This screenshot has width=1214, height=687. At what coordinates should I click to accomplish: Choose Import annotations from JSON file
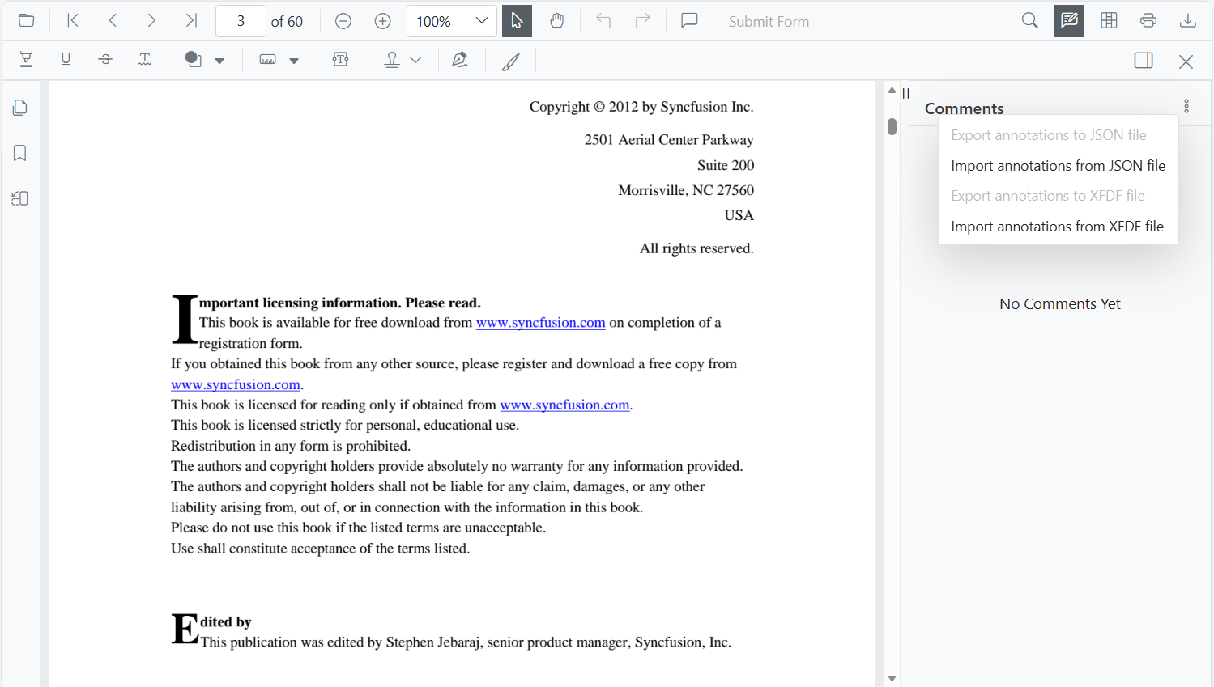(1058, 166)
